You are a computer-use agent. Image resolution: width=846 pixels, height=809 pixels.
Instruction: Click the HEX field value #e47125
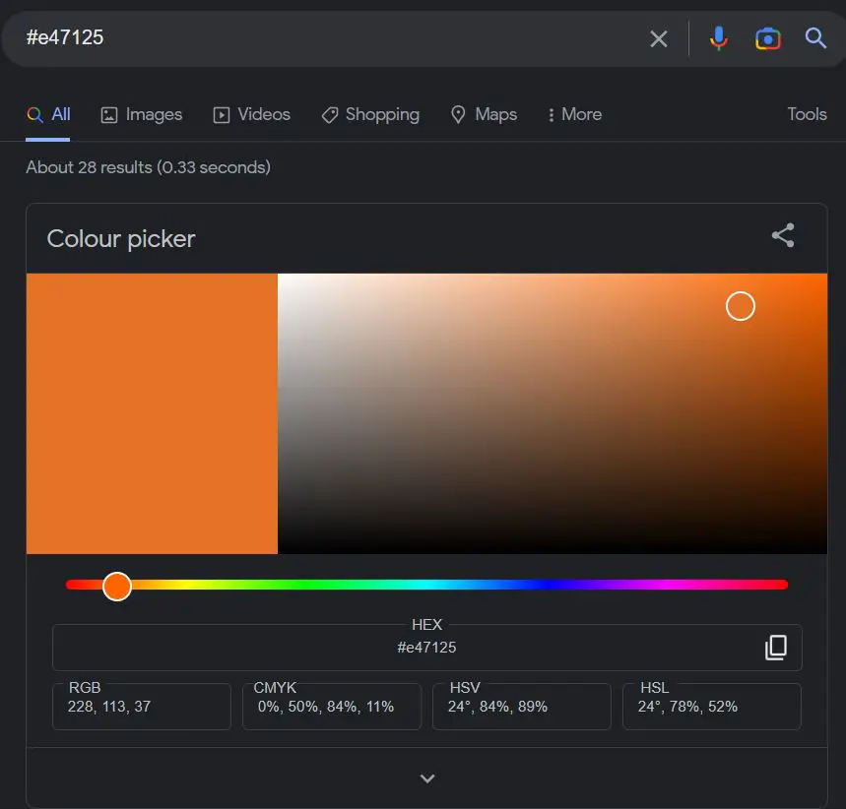(426, 648)
